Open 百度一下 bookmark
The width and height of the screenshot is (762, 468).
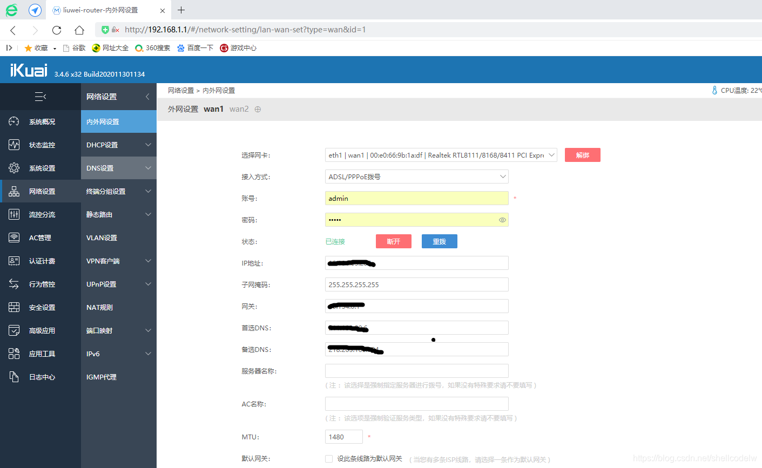pos(195,48)
